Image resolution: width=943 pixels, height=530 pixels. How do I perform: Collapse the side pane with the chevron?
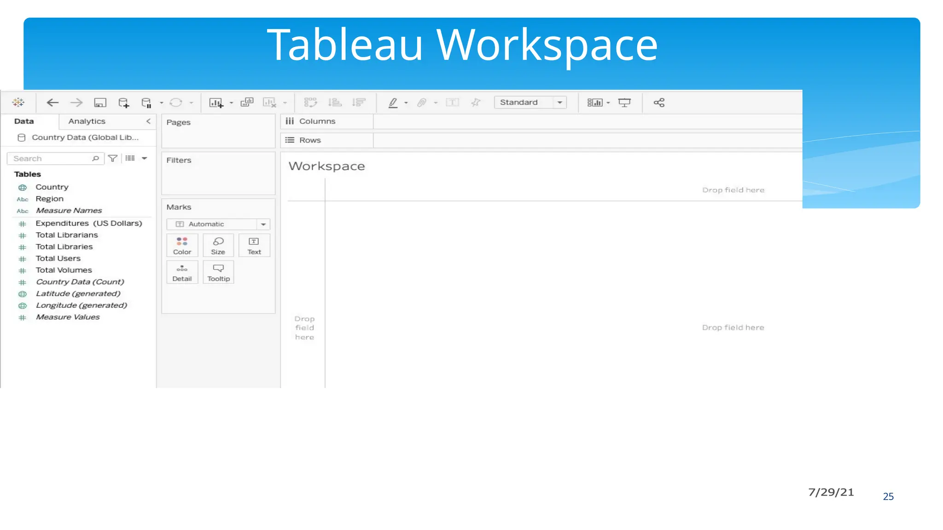pyautogui.click(x=148, y=121)
